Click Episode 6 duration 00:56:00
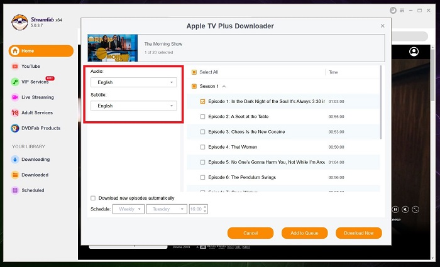Image resolution: width=440 pixels, height=267 pixels. 336,177
